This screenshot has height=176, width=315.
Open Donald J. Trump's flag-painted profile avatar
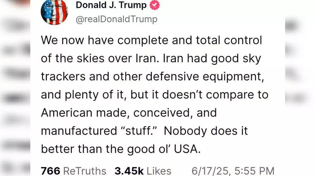click(54, 12)
